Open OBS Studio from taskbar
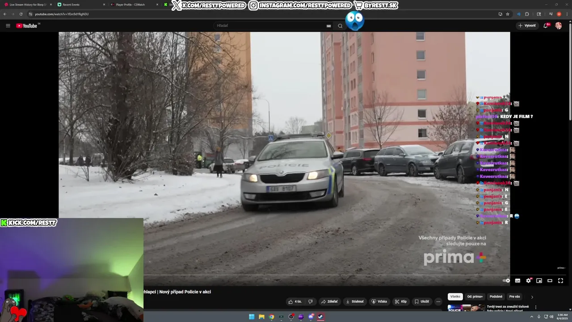 (x=291, y=317)
